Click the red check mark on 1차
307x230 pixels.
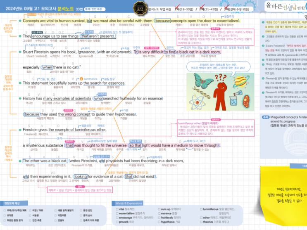[x=177, y=7]
